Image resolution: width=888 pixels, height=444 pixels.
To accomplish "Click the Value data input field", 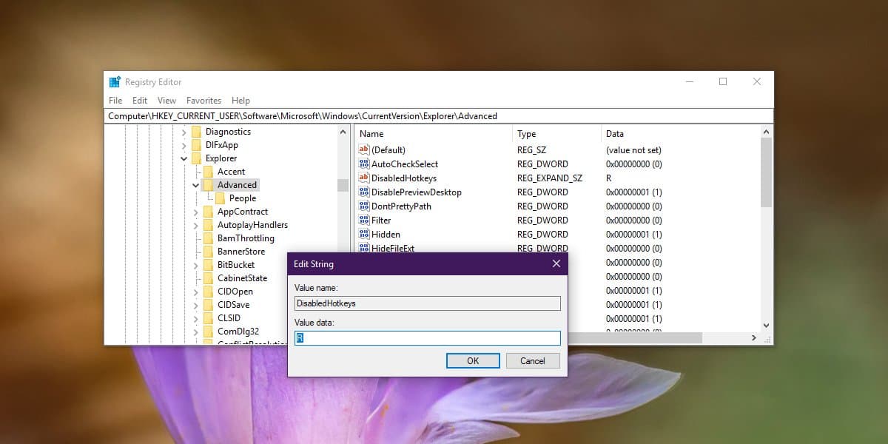I will [428, 338].
